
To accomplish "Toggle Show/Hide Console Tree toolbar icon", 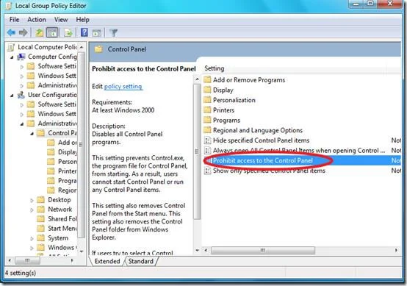I will pos(52,33).
